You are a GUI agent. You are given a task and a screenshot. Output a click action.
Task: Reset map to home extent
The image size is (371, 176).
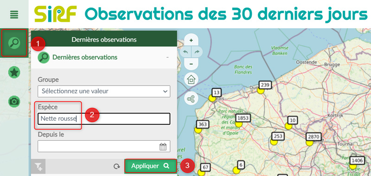point(191,79)
